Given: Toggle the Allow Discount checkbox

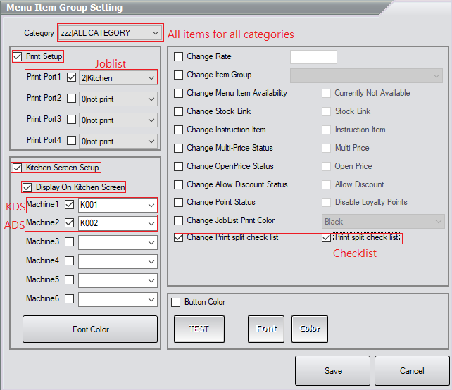Looking at the screenshot, I should 326,184.
